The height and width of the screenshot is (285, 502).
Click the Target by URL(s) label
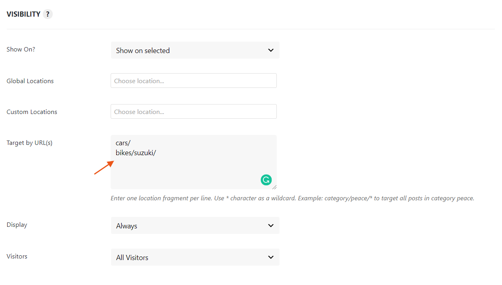click(29, 142)
